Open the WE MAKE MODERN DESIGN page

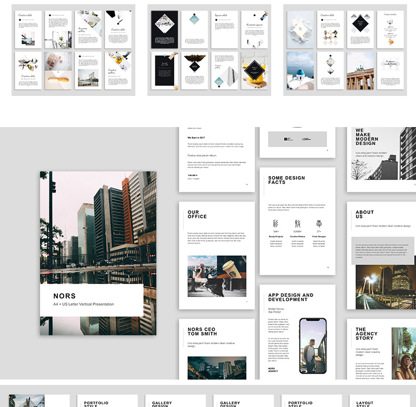382,159
